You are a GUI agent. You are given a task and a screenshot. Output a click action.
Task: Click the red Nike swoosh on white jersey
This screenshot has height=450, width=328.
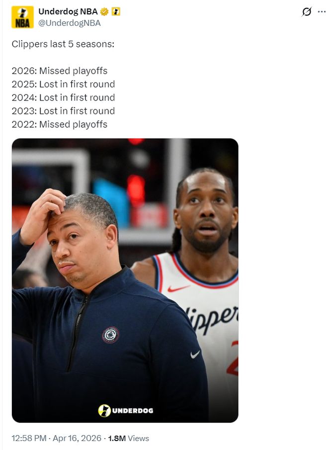[178, 288]
